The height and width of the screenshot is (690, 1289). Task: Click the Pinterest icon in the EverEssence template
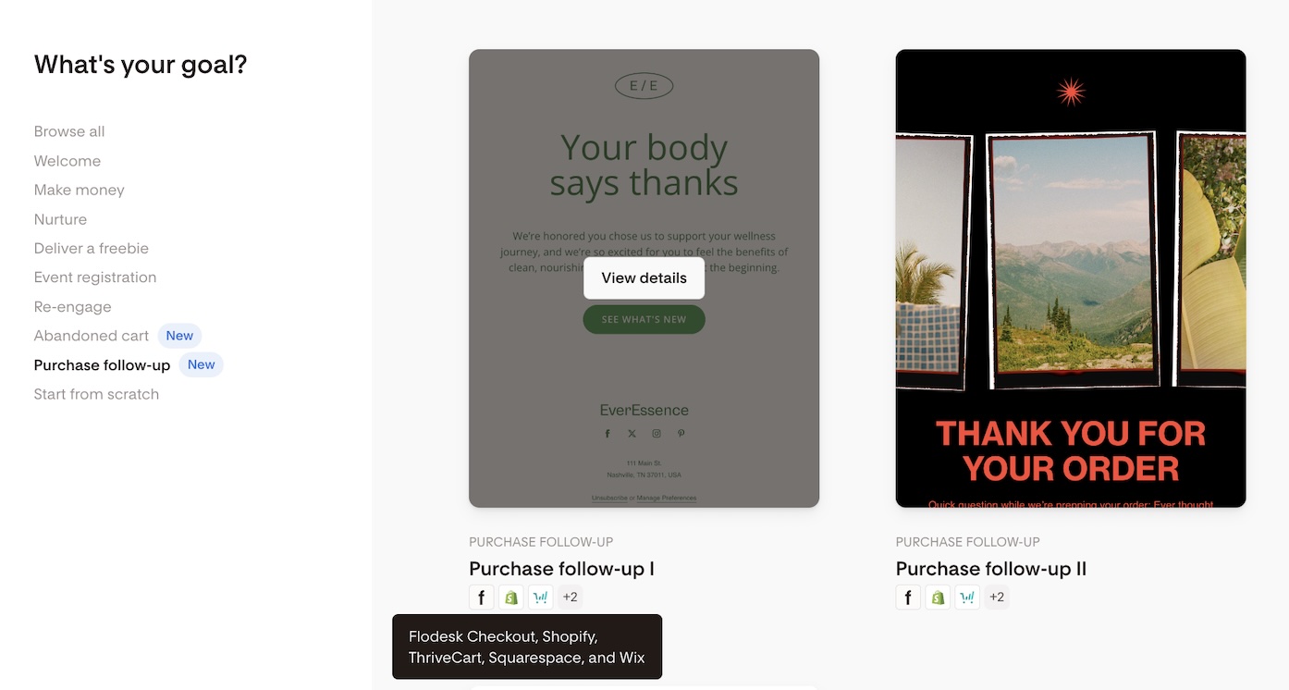click(681, 434)
